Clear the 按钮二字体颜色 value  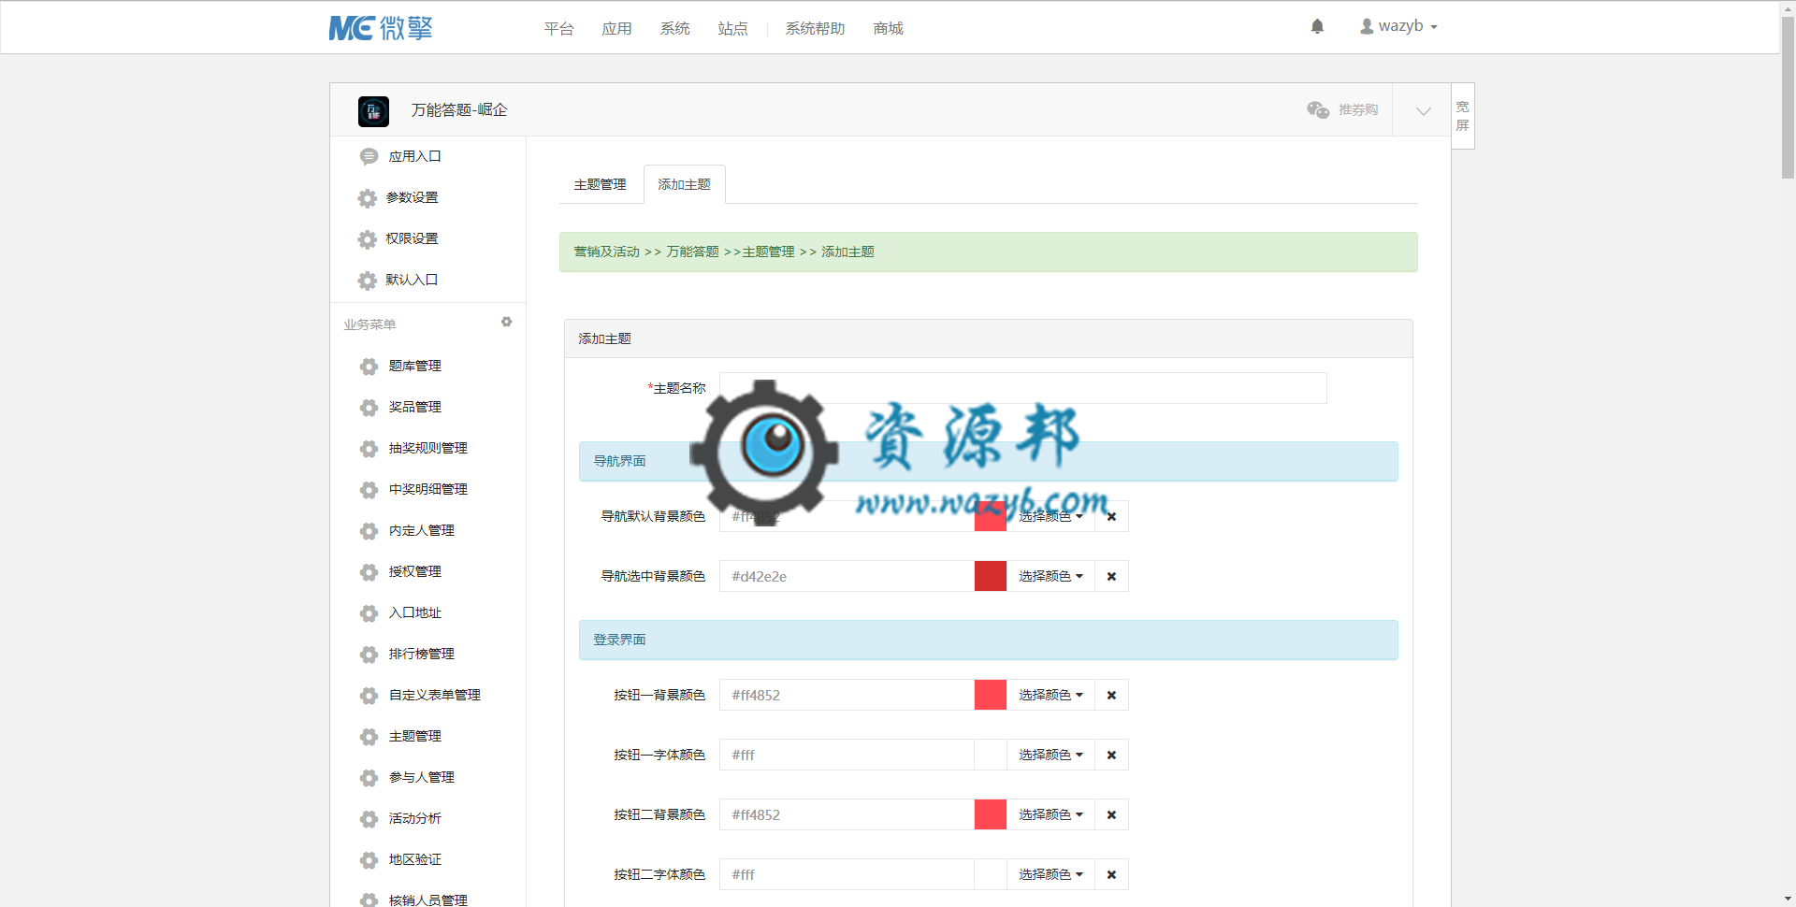pyautogui.click(x=1111, y=874)
